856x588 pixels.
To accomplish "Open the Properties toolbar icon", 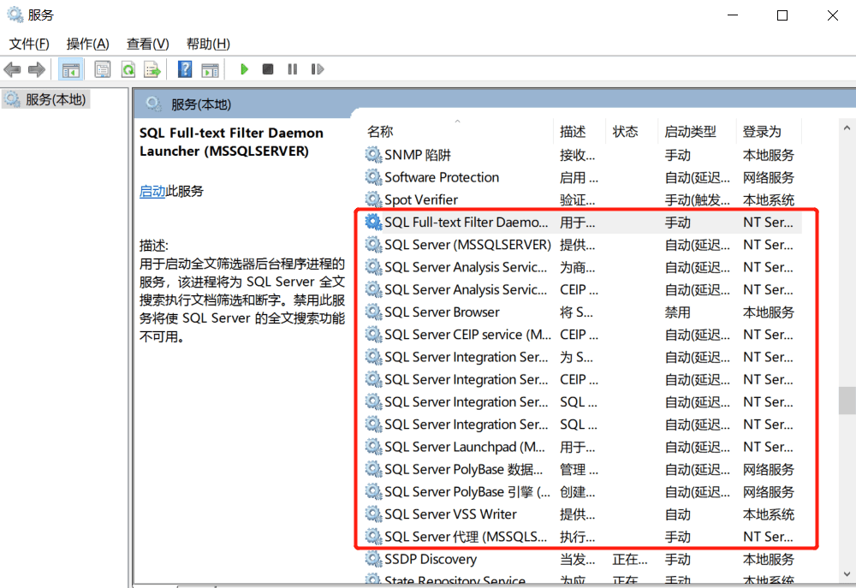I will click(x=103, y=69).
